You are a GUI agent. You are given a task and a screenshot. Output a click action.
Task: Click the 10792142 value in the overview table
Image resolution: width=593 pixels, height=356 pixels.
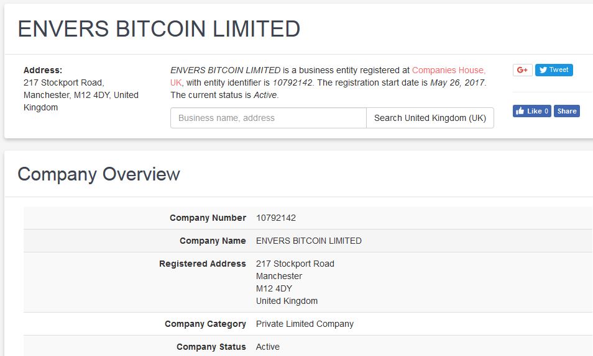(276, 218)
